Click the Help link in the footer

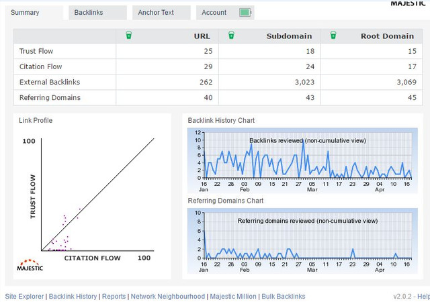[x=423, y=296]
